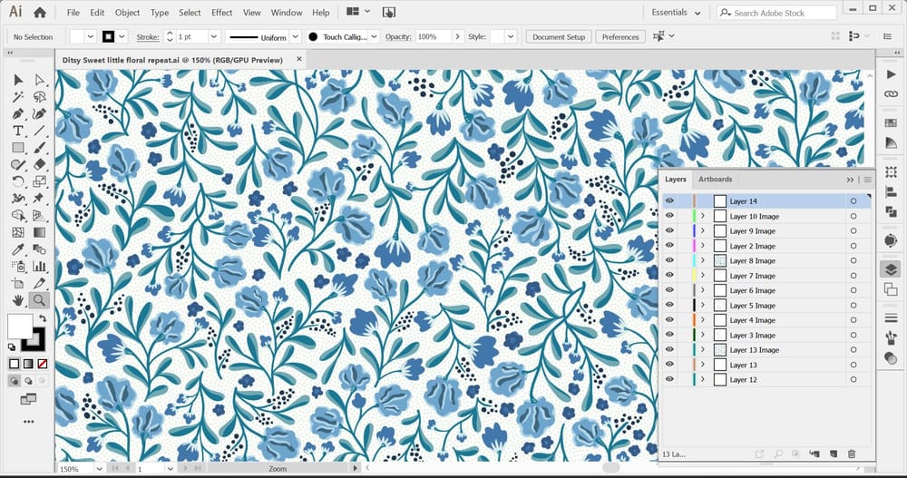This screenshot has height=478, width=907.
Task: Select the Pen tool
Action: pos(18,114)
